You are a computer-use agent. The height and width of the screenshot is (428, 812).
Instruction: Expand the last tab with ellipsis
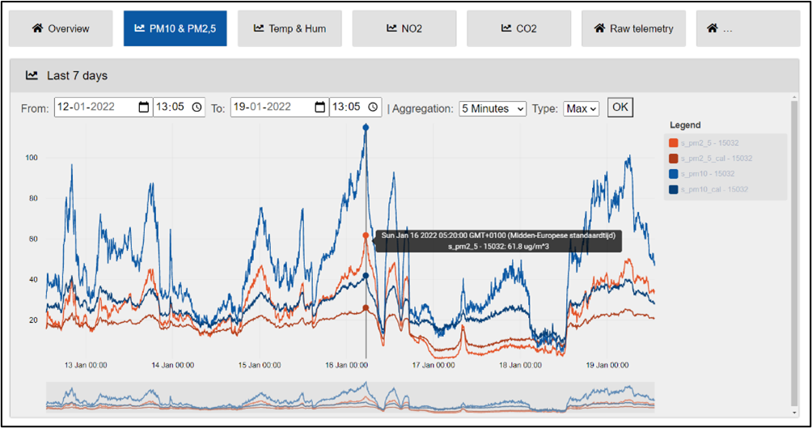coord(737,28)
